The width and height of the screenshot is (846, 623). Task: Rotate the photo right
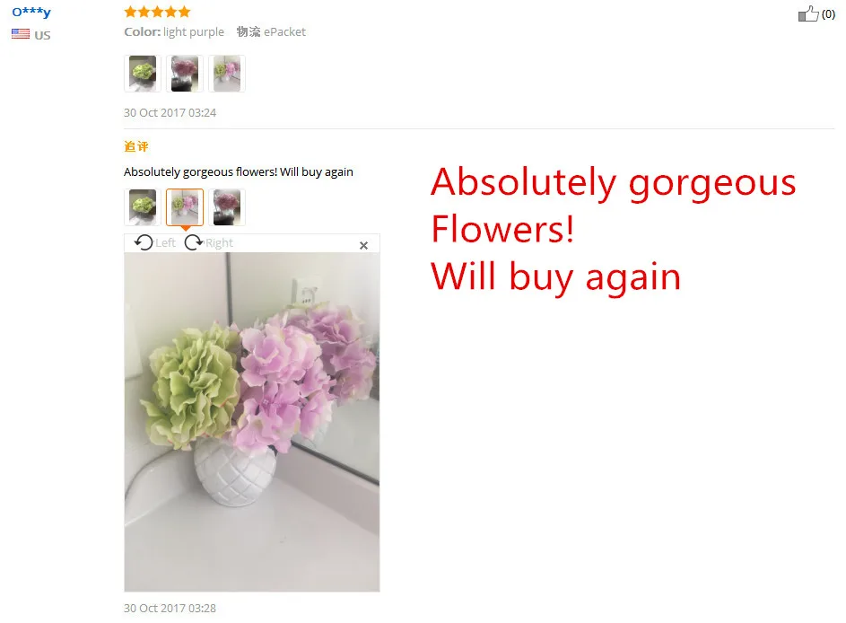208,243
